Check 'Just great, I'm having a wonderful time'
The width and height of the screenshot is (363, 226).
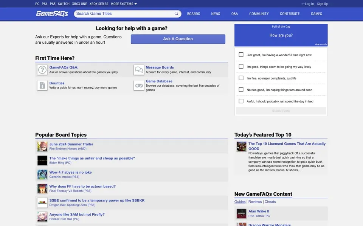pos(241,55)
